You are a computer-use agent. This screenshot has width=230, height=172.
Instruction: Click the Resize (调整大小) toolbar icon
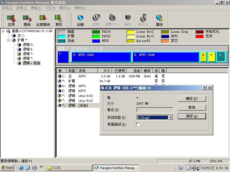(112, 20)
